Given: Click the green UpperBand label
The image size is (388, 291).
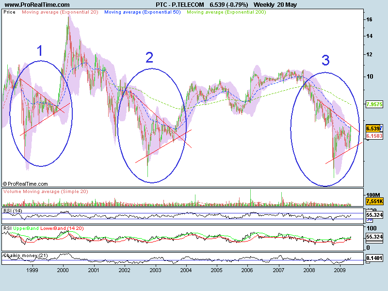Looking at the screenshot, I should pos(26,228).
